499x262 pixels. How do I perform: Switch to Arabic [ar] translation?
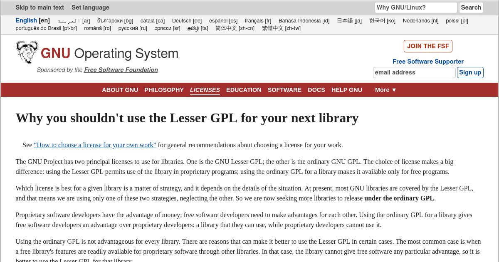coord(74,21)
